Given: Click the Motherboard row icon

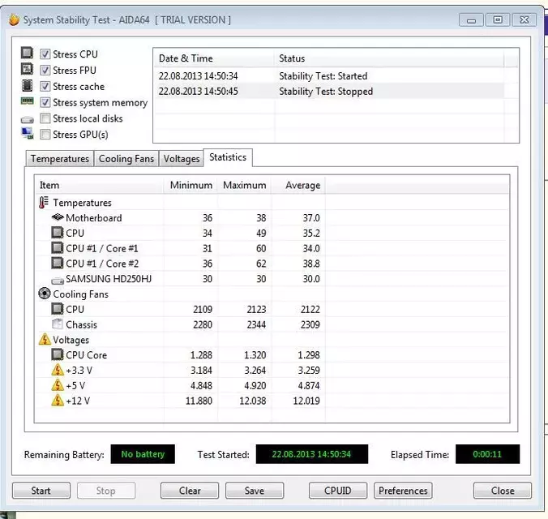Looking at the screenshot, I should (58, 217).
